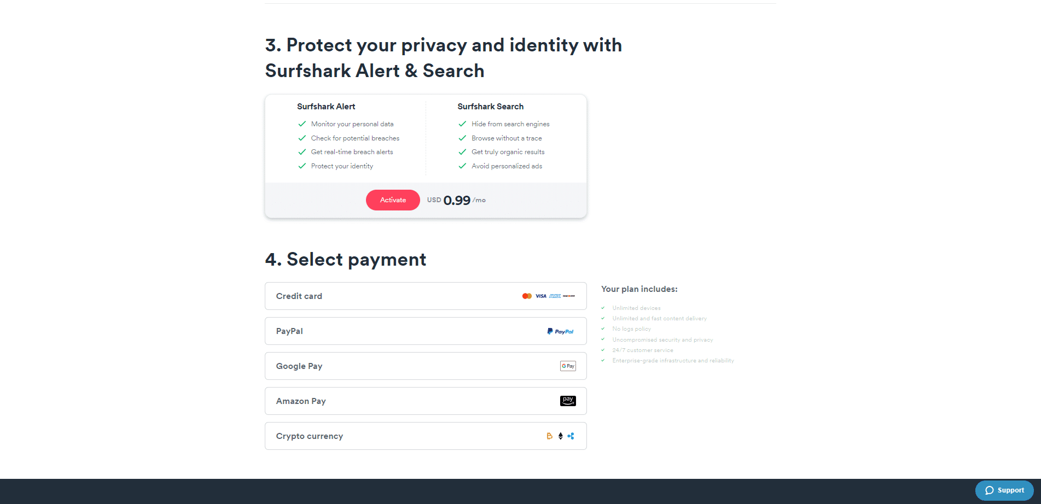Choose Crypto currency payment method
Viewport: 1041px width, 504px height.
tap(426, 436)
